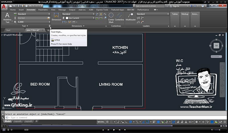Click the Clean Screen icon in status bar
The image size is (228, 133).
click(x=221, y=122)
